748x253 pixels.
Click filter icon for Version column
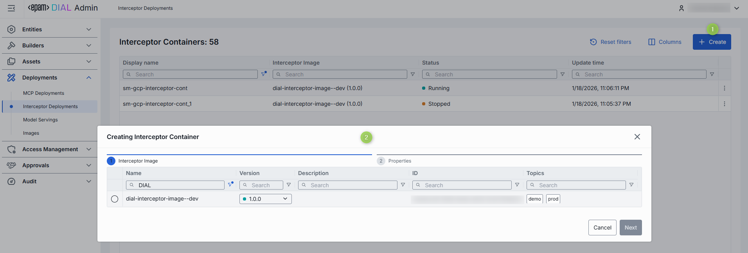click(289, 185)
